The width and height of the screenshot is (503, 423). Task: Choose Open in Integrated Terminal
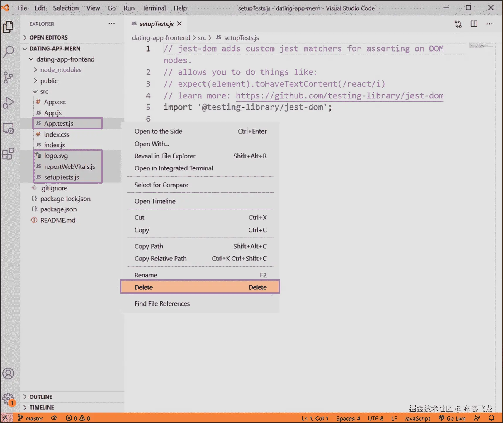coord(200,168)
